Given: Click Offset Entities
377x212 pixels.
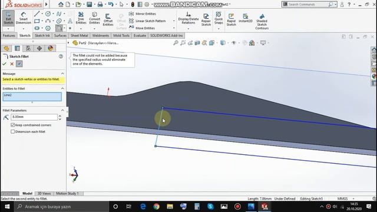Looking at the screenshot, I should (x=108, y=19).
